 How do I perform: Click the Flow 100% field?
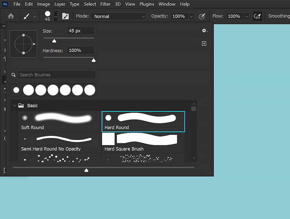[235, 16]
